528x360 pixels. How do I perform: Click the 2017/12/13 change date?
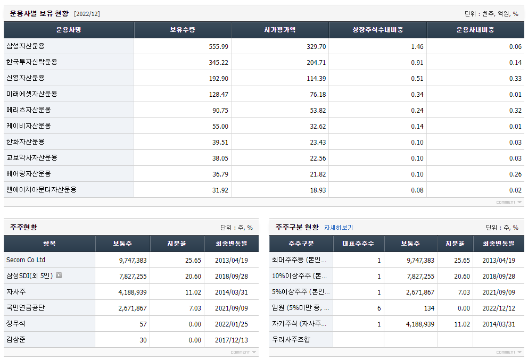tap(232, 340)
